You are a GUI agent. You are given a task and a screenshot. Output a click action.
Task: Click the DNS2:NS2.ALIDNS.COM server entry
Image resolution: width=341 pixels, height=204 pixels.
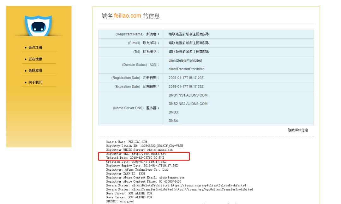point(188,104)
